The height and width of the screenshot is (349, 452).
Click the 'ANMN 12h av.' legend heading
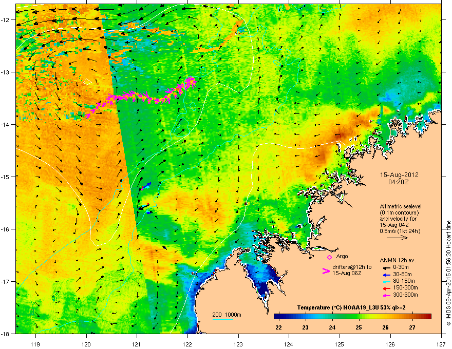(398, 260)
